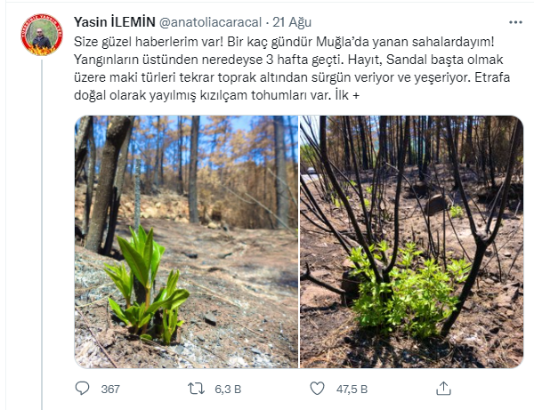Open the 21 Ağu timestamp link
Image resolution: width=534 pixels, height=410 pixels.
point(292,22)
